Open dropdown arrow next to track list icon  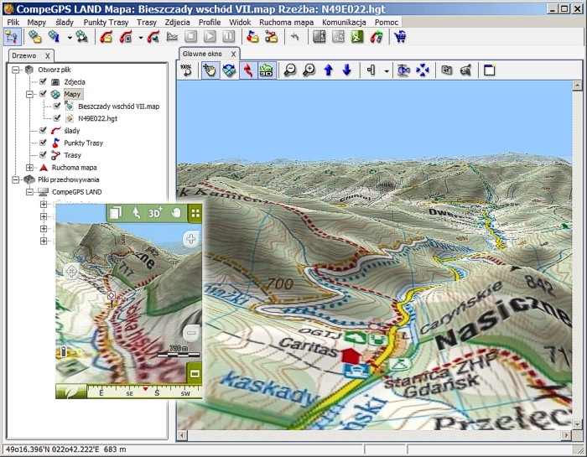[140, 38]
